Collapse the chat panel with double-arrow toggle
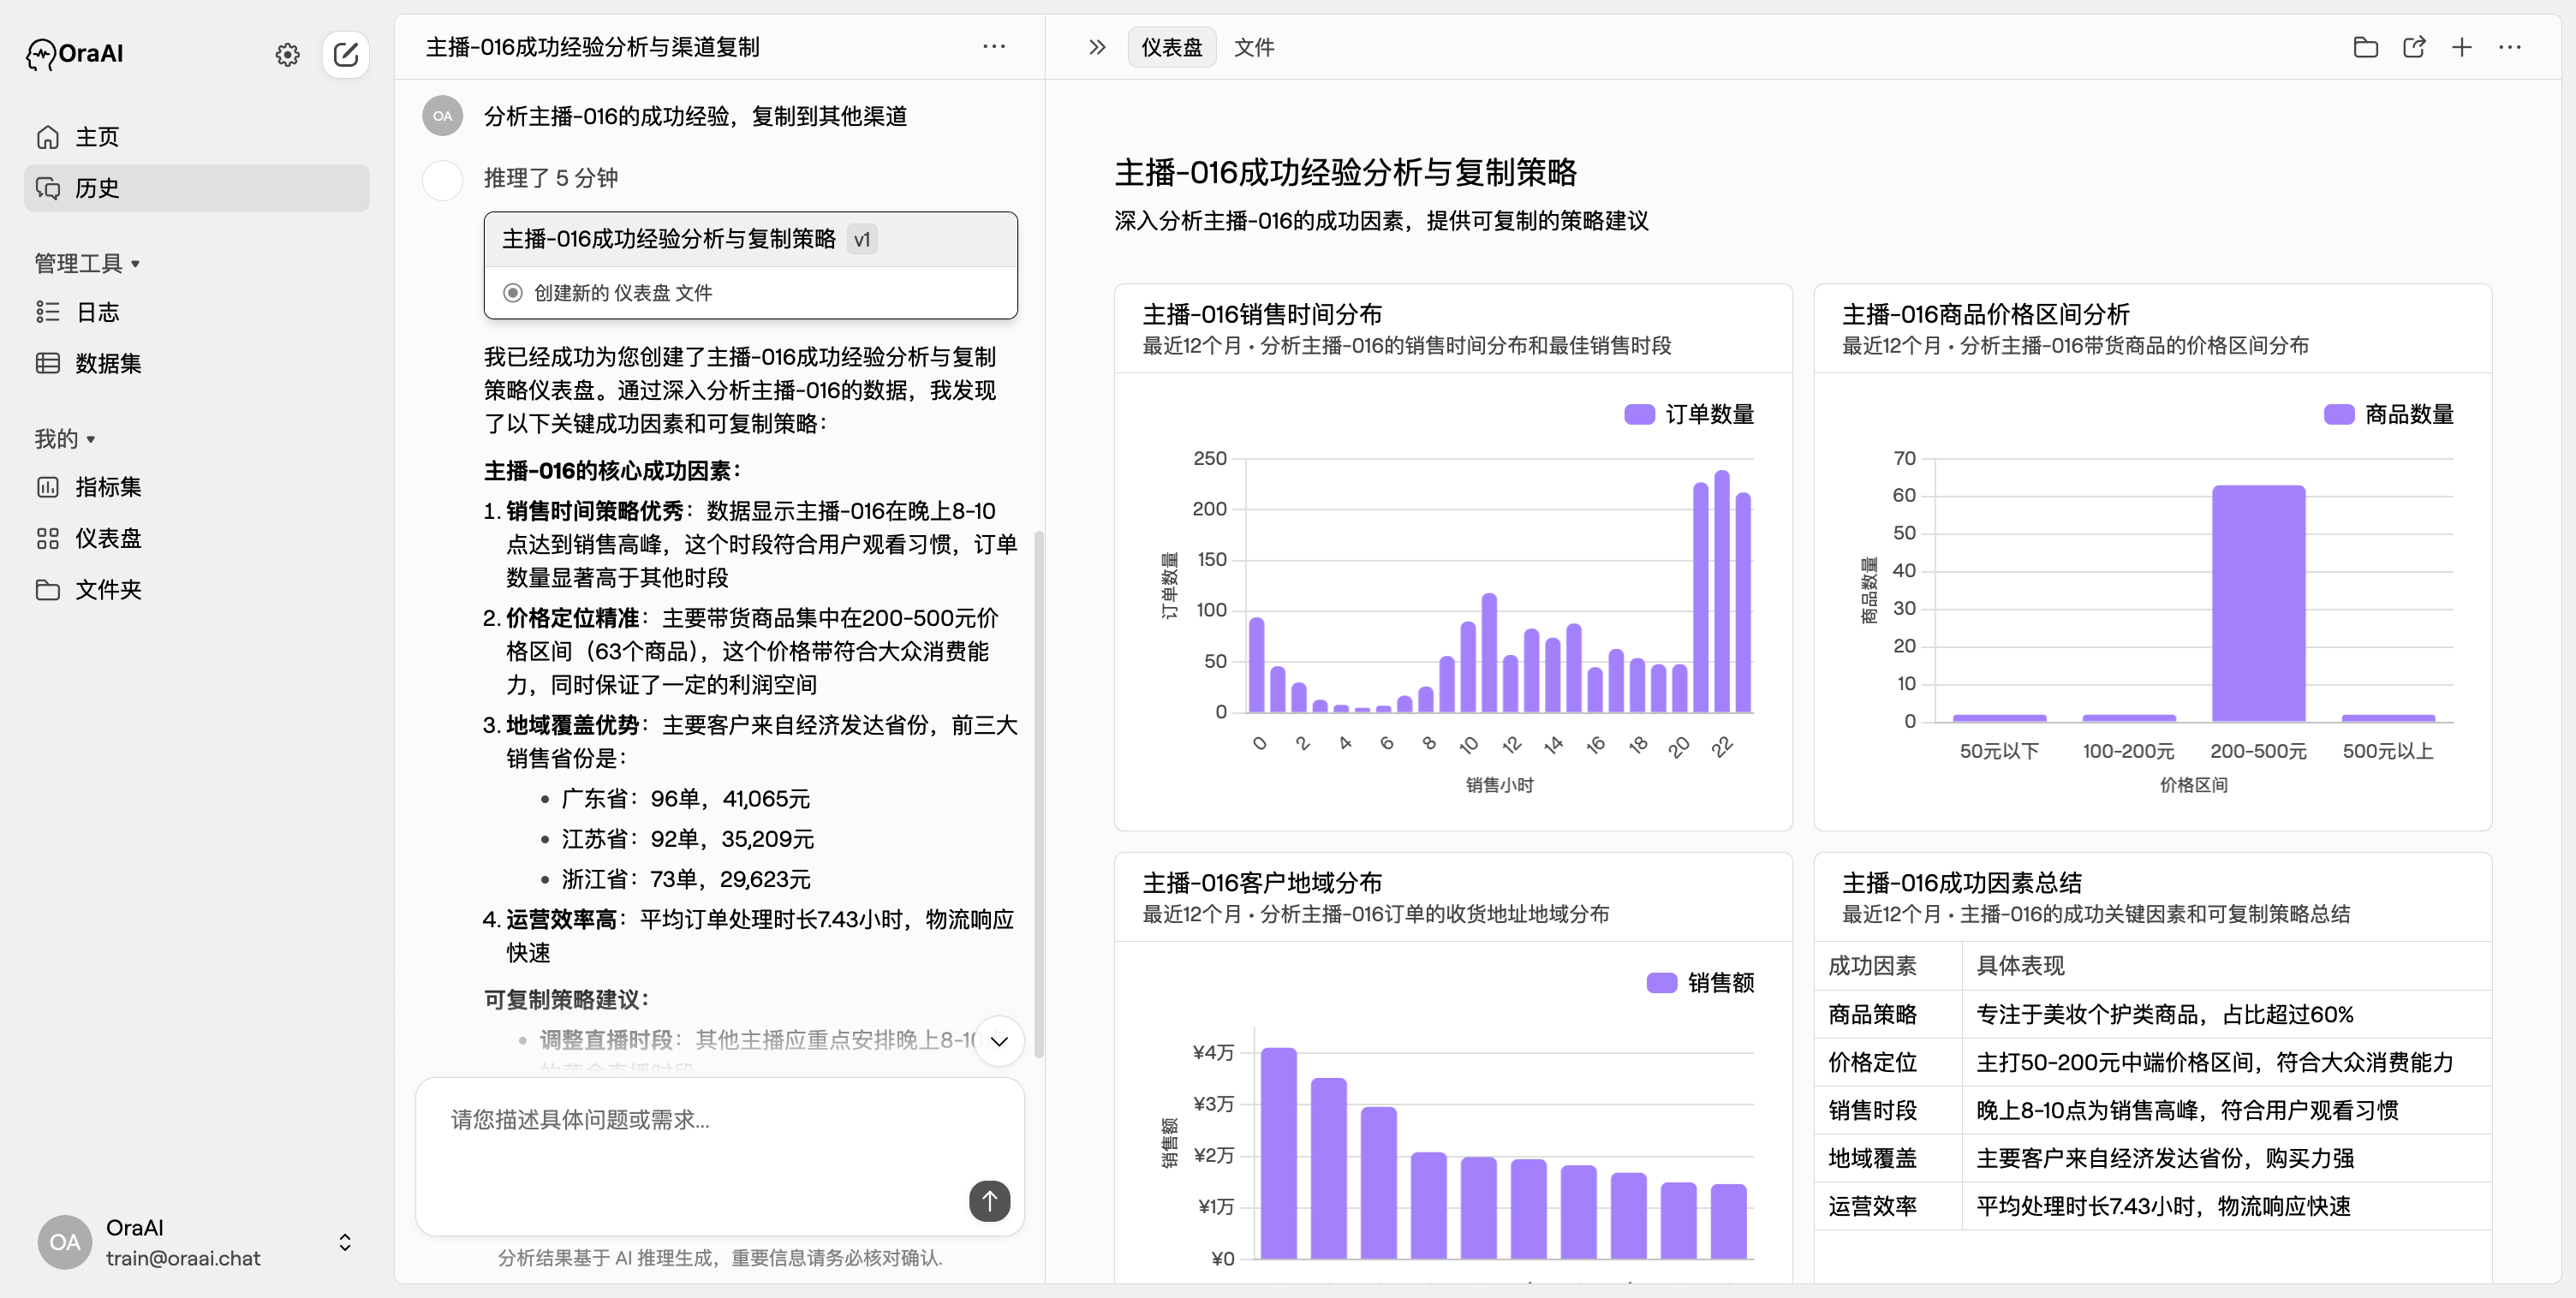This screenshot has height=1298, width=2576. (1096, 47)
